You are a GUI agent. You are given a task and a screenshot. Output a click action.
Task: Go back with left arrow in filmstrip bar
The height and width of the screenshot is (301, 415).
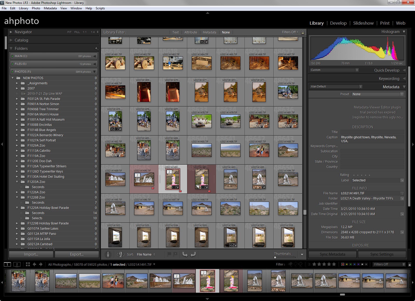pyautogui.click(x=34, y=264)
